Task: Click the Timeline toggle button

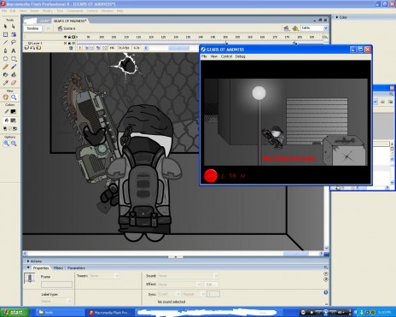Action: click(32, 28)
